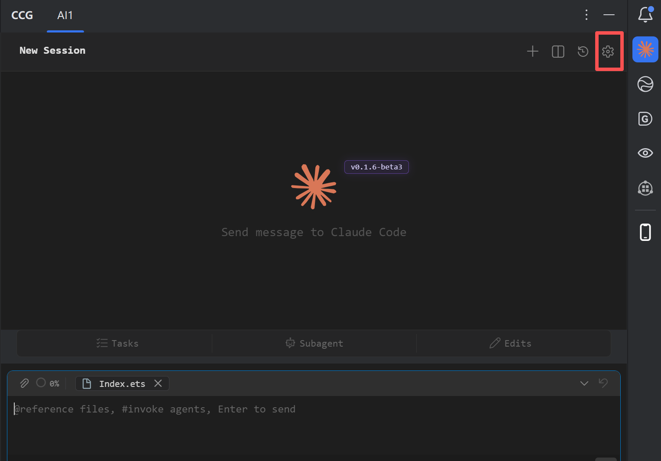Open the notifications bell icon
Image resolution: width=661 pixels, height=461 pixels.
tap(645, 14)
